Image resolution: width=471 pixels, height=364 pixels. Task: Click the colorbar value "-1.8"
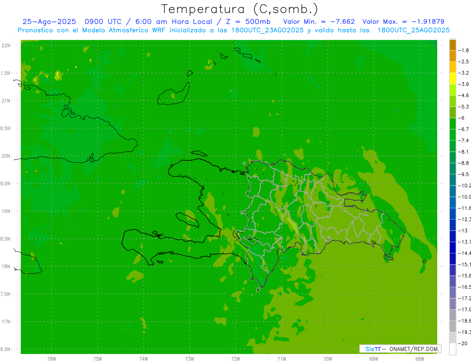464,50
